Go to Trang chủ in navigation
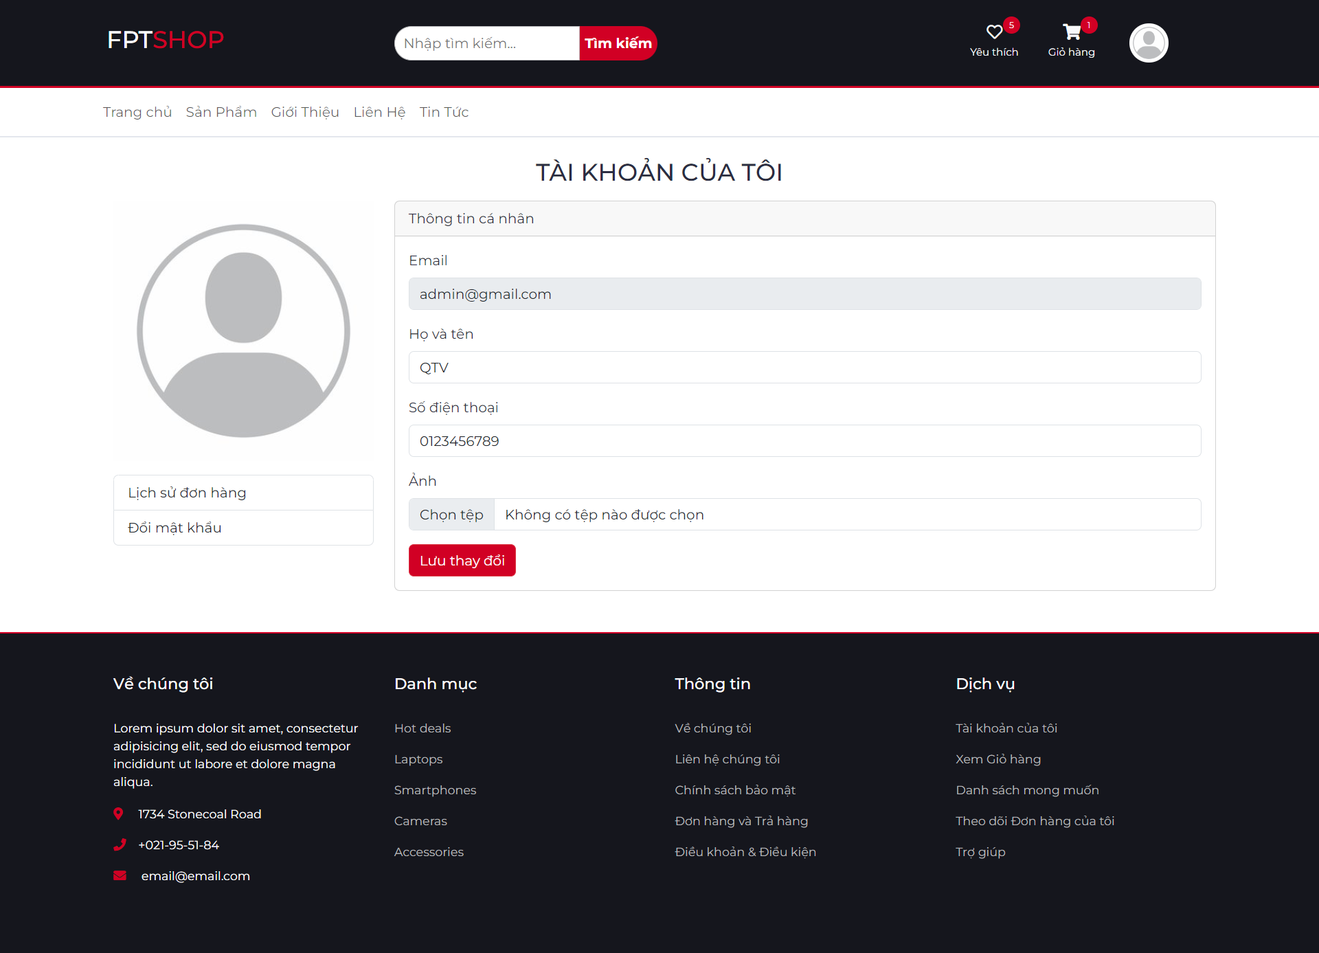The image size is (1319, 953). (x=137, y=112)
